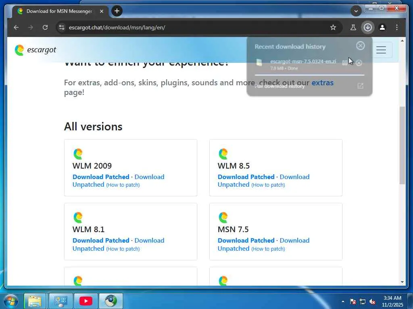
Task: Select the All versions heading
Action: point(93,127)
